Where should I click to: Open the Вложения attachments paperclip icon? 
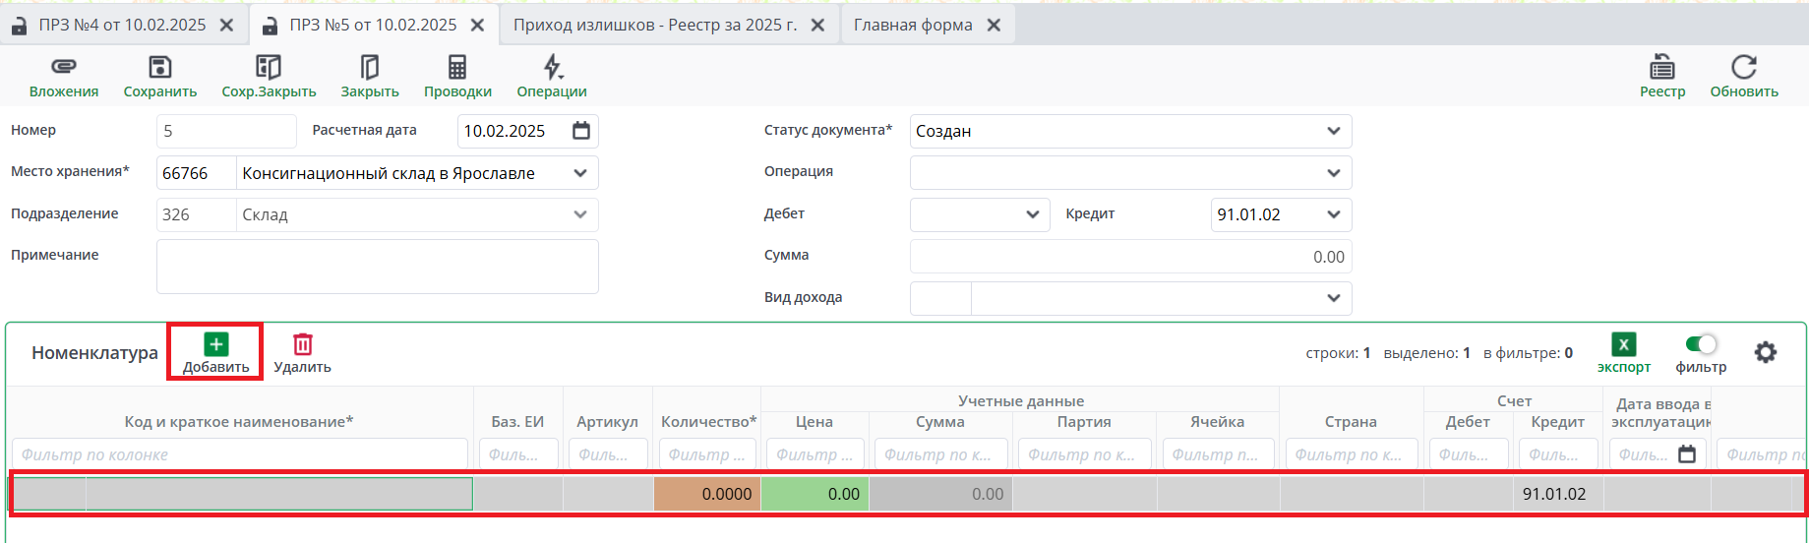pos(63,68)
